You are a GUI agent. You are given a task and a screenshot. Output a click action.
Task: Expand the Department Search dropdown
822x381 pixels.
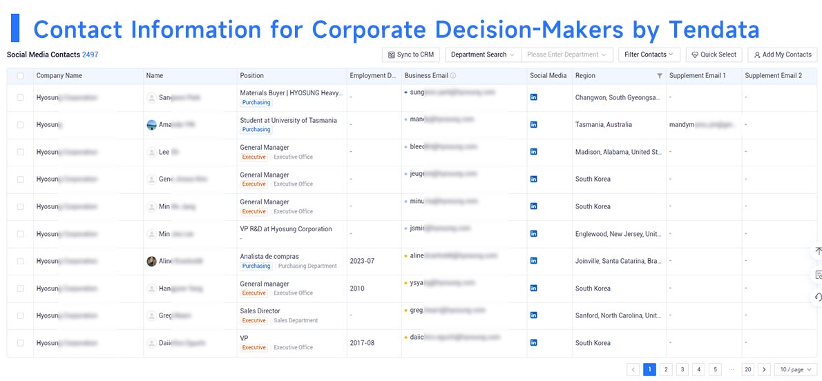click(x=483, y=55)
